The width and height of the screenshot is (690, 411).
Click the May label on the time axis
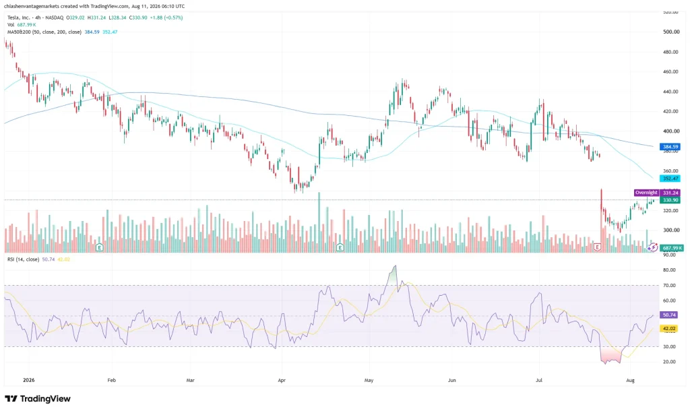(x=369, y=380)
